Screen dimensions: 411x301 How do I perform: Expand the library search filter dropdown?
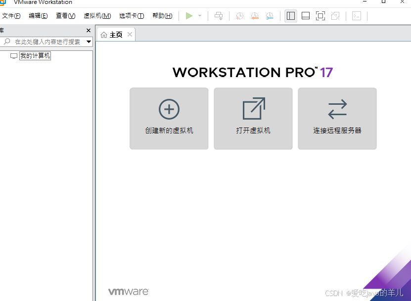[89, 42]
